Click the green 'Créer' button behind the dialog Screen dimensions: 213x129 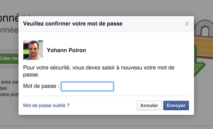tap(9, 58)
